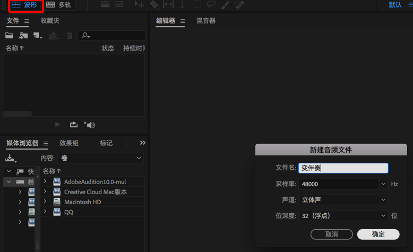Collapse the 快捷键 tree node
Screen dimensions: 413x252
(8, 171)
